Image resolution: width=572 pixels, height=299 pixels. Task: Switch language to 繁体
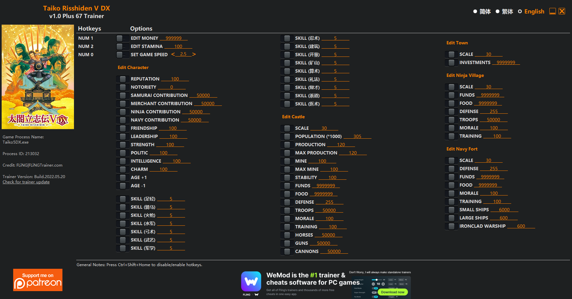(497, 11)
